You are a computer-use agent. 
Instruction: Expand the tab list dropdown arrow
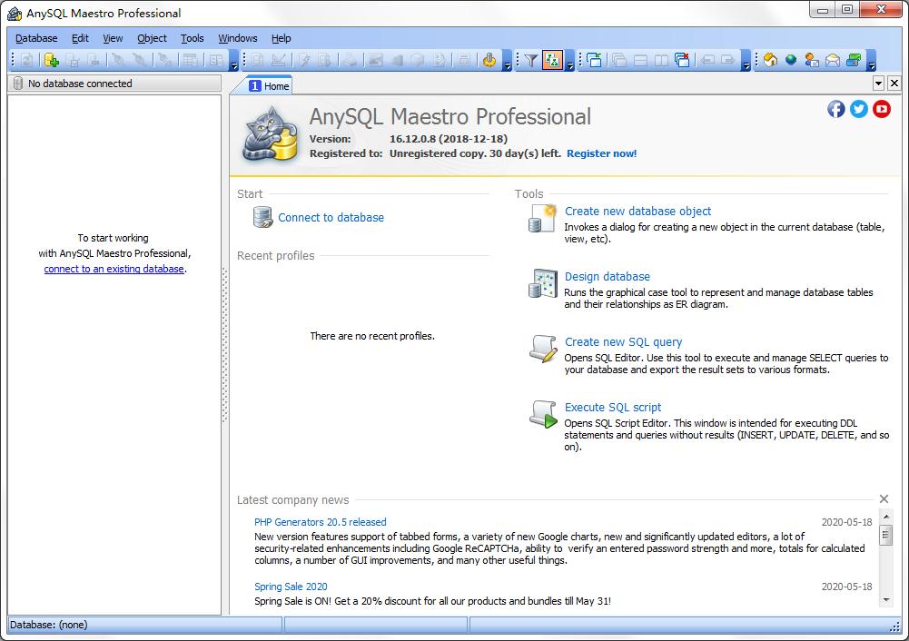click(878, 84)
